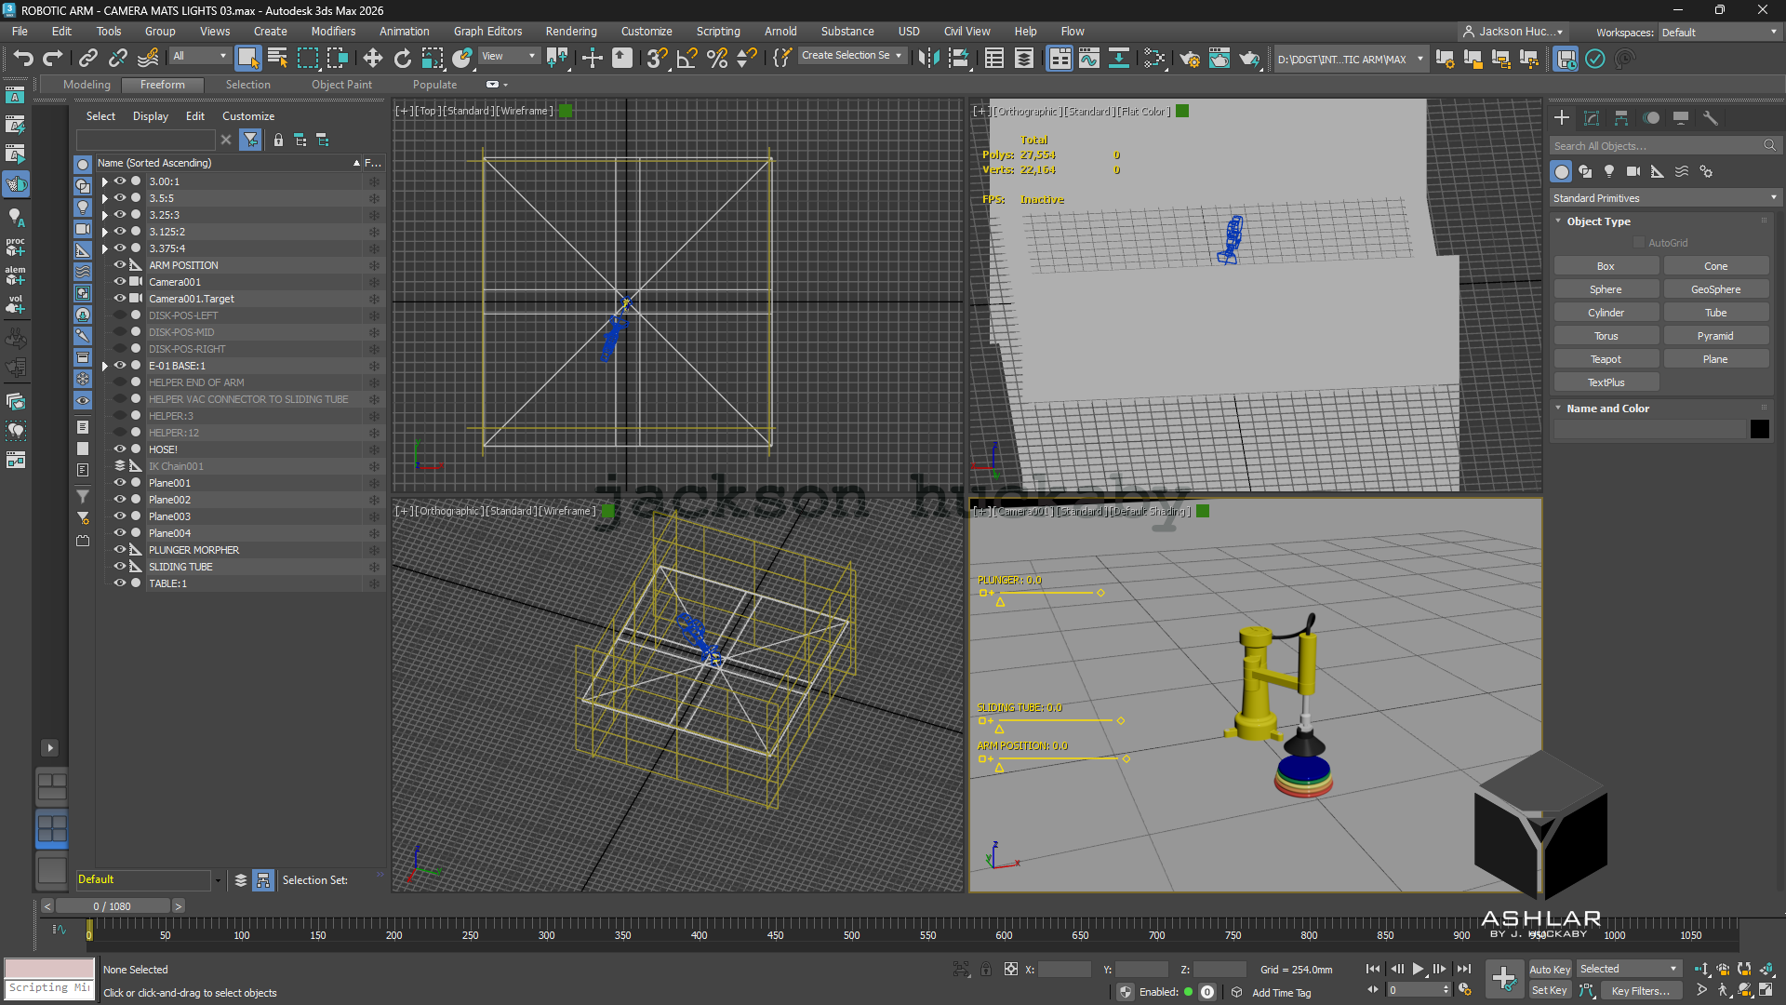The width and height of the screenshot is (1786, 1005).
Task: Open the Standard Primitives dropdown
Action: tap(1664, 198)
